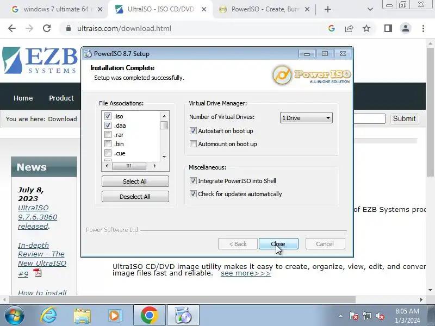
Task: Click the Chrome back arrow
Action: tap(12, 28)
